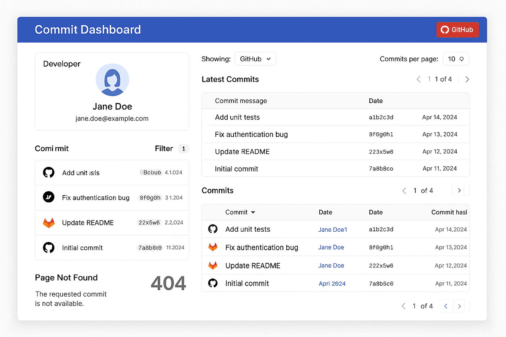This screenshot has width=506, height=337.
Task: Click the 'Apri 2024' link in Initial commit row
Action: 332,284
